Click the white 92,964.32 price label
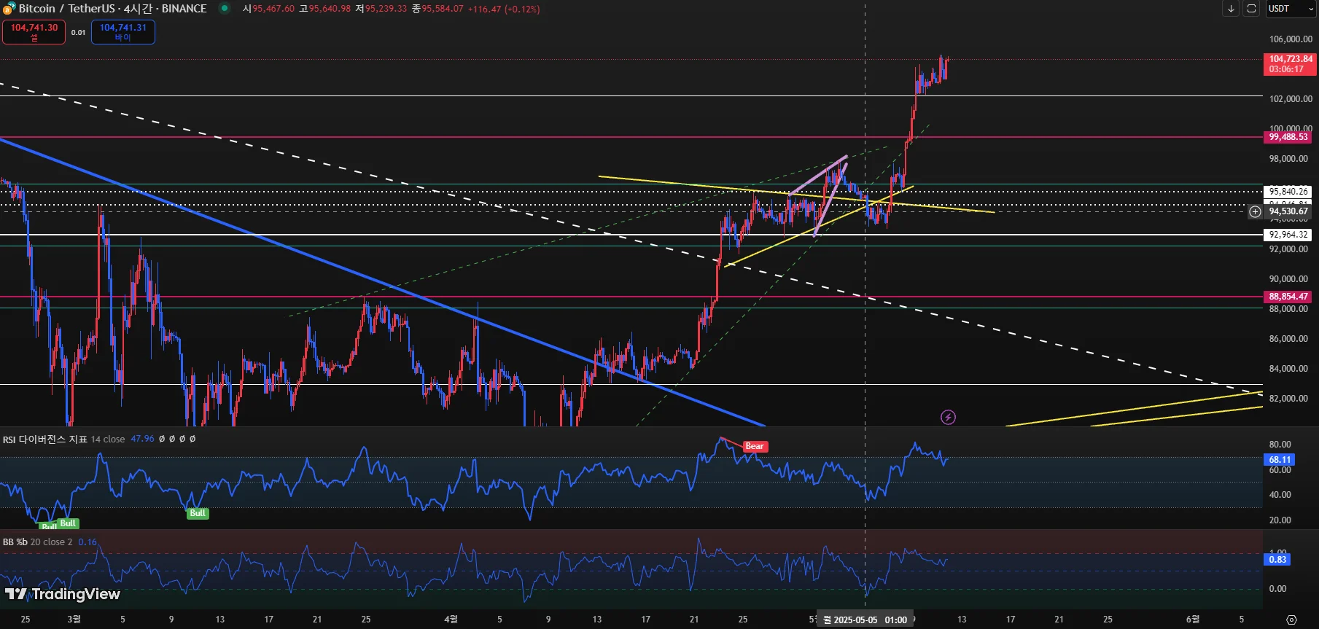Image resolution: width=1319 pixels, height=629 pixels. point(1288,235)
